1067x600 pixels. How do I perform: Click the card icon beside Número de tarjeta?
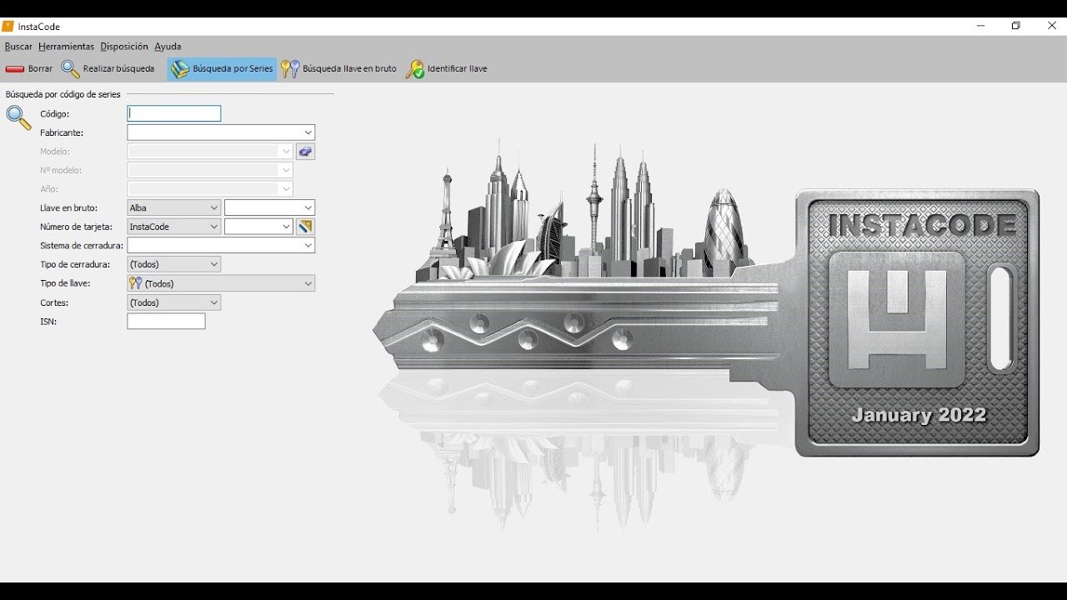(305, 227)
